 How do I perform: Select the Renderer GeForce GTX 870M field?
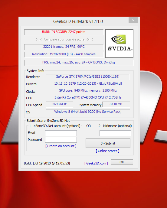pyautogui.click(x=88, y=77)
